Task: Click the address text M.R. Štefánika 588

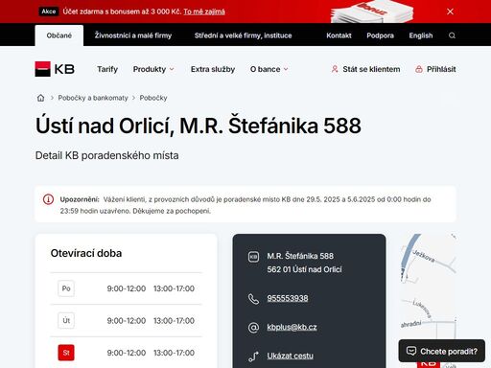Action: [x=300, y=256]
